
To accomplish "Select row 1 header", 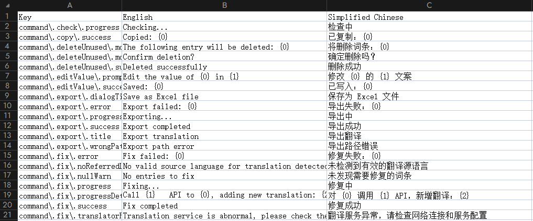I will (8, 17).
